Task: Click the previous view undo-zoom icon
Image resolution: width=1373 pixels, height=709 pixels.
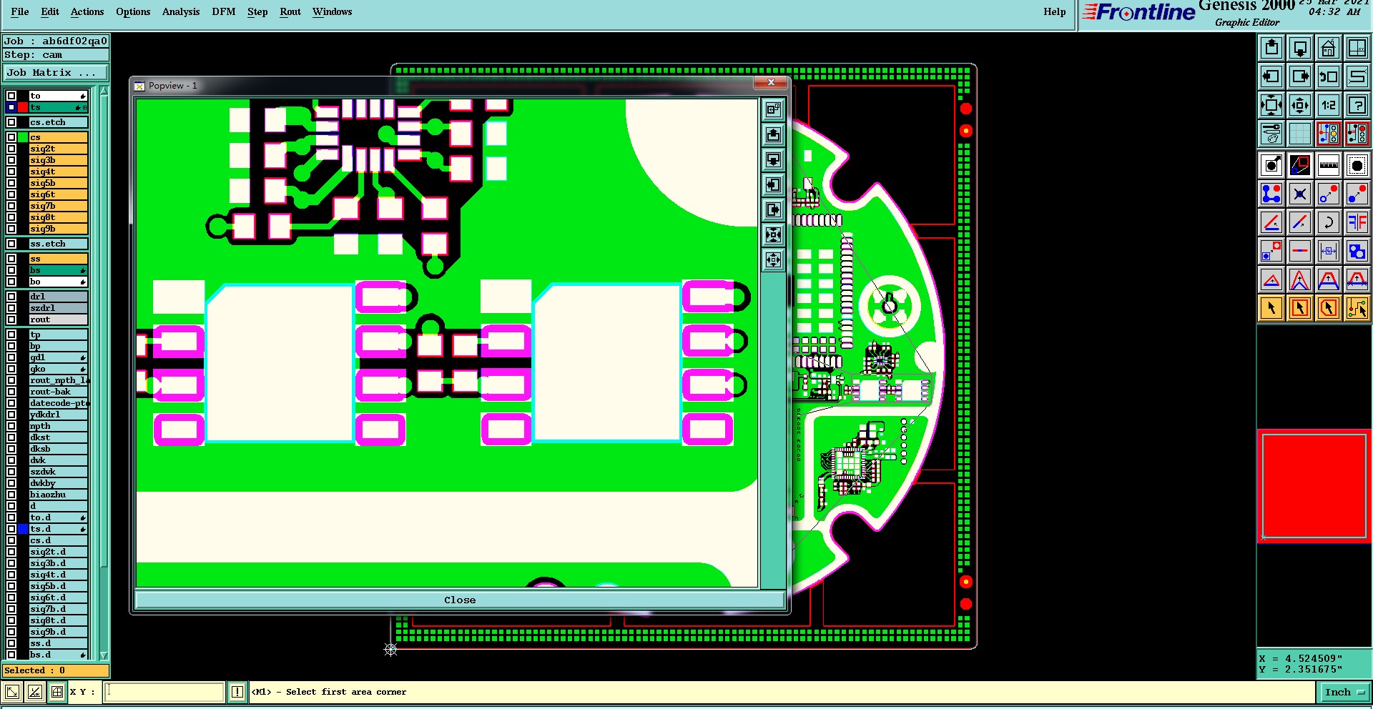Action: click(x=1329, y=76)
